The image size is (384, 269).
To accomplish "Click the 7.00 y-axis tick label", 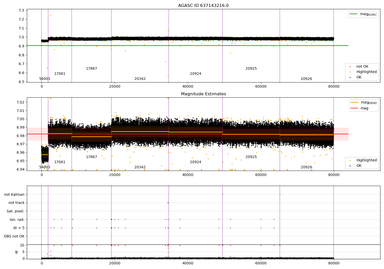I will coord(21,119).
